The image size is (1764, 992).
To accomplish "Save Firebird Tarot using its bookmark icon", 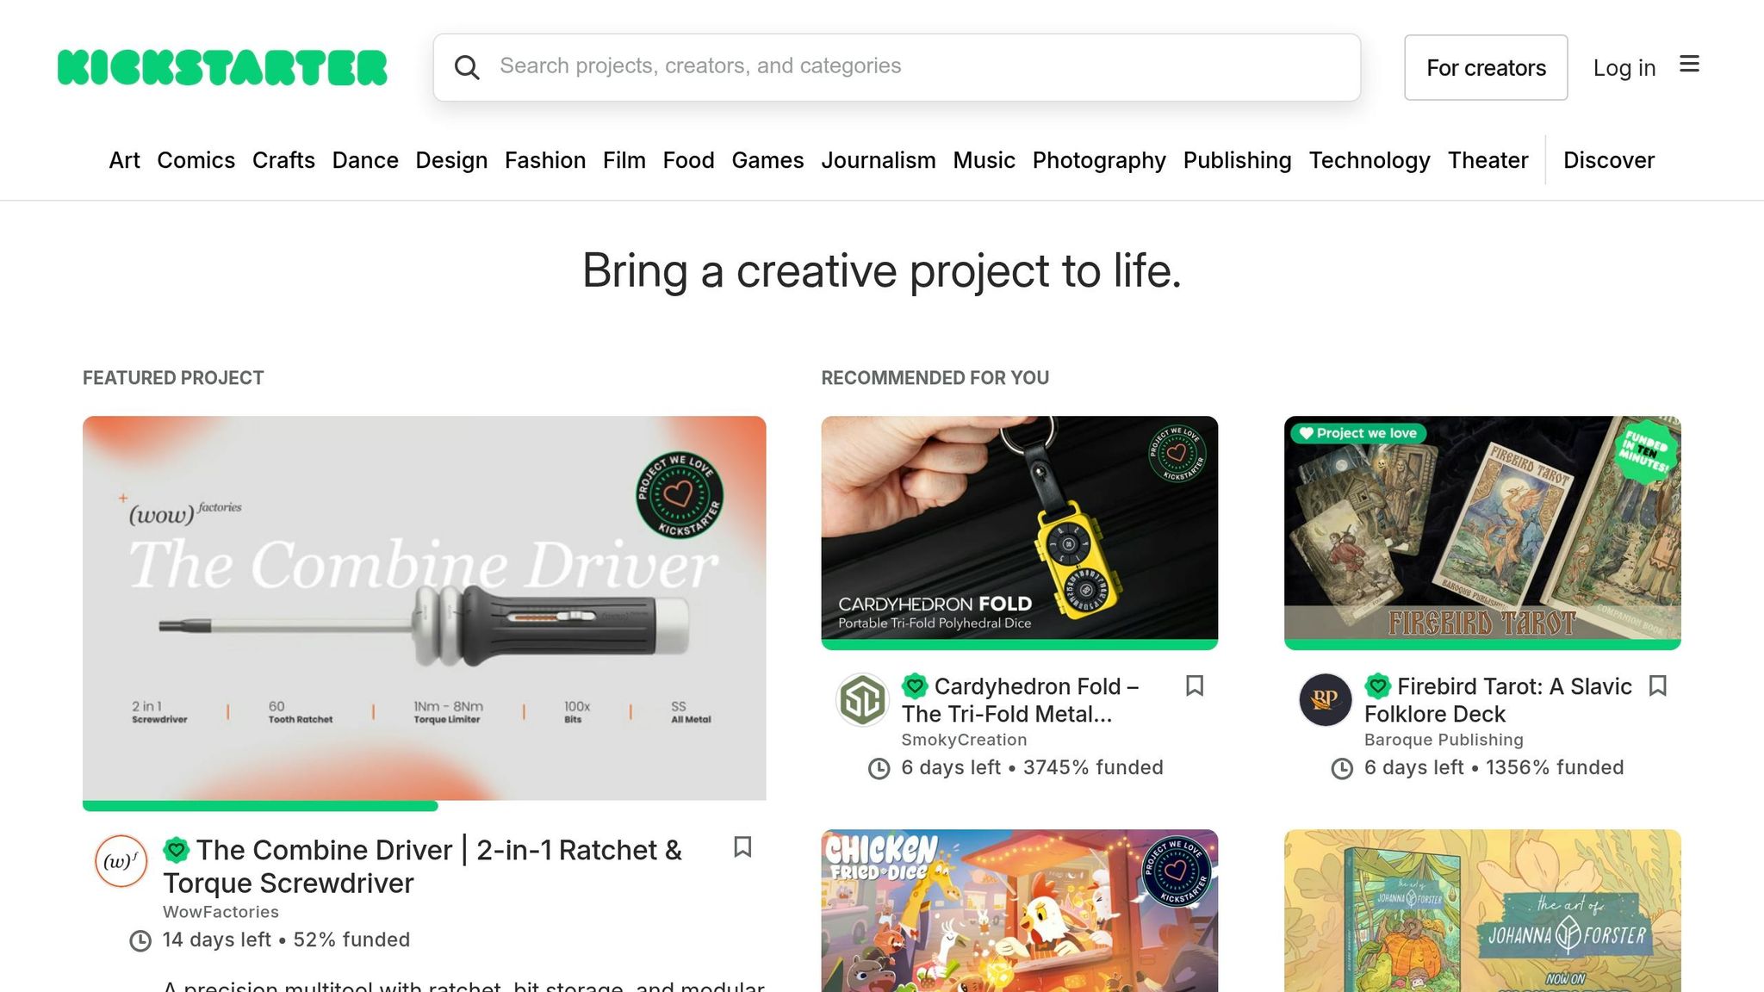I will [x=1658, y=686].
